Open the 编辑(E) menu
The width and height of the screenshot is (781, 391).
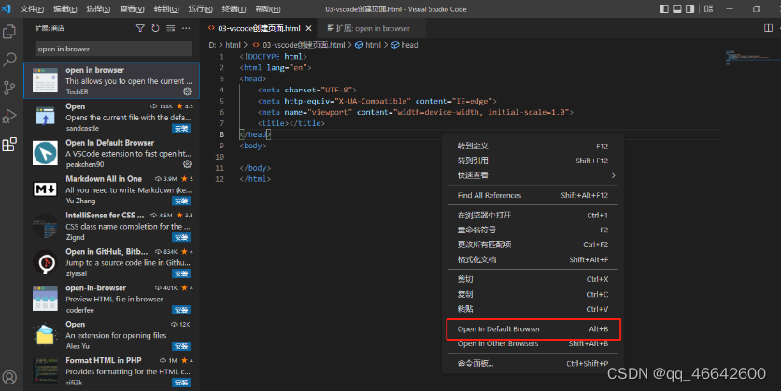65,9
